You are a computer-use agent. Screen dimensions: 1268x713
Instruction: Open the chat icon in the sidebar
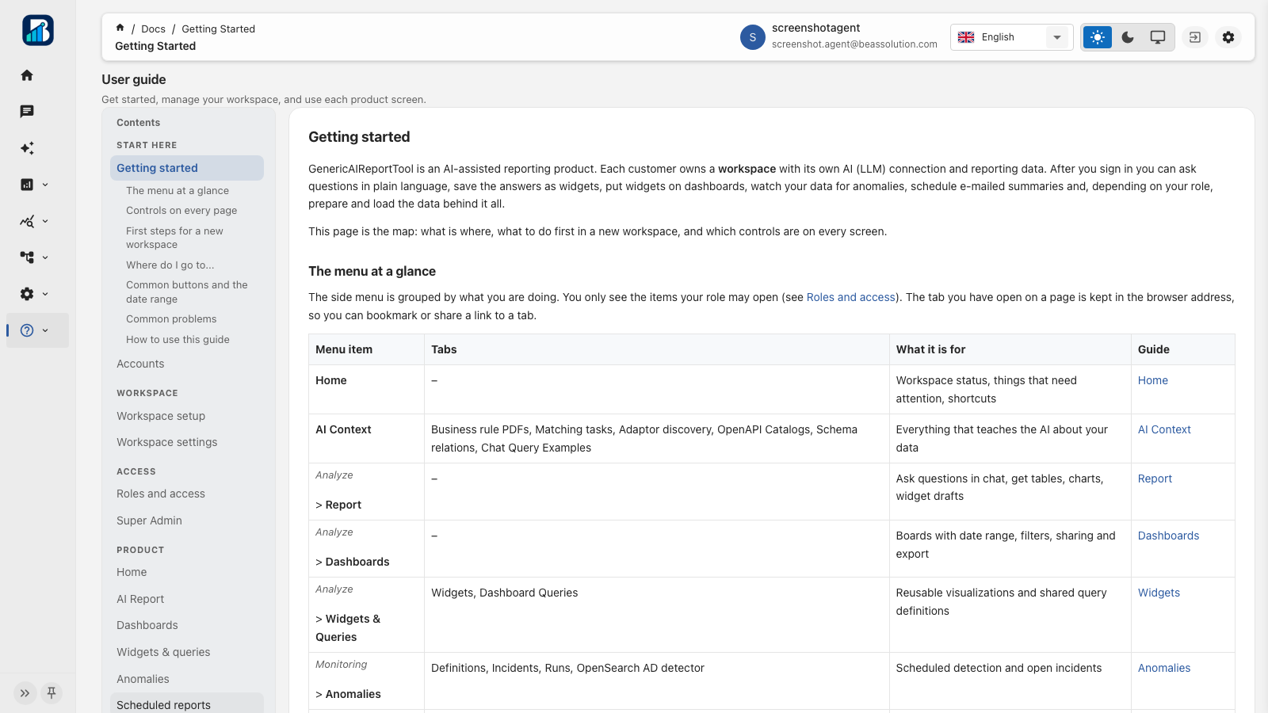point(27,112)
